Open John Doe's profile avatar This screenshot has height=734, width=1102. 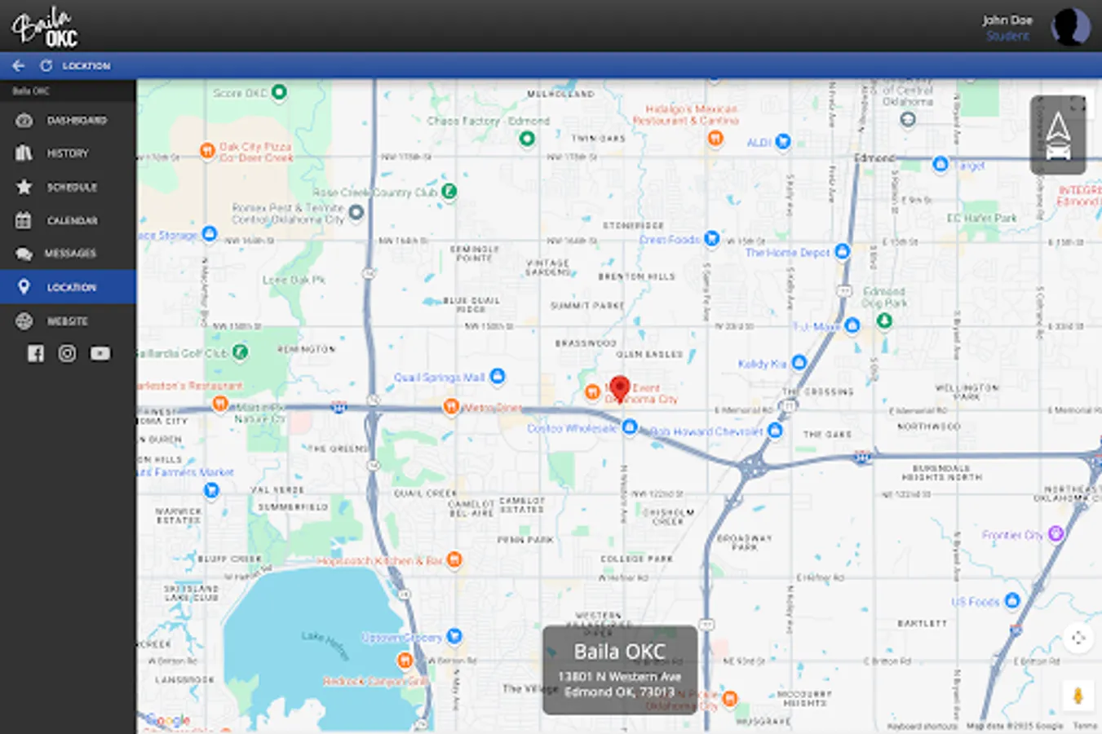[x=1071, y=27]
